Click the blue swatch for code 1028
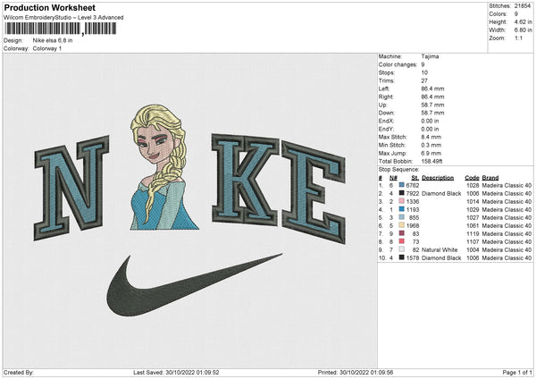 point(401,185)
